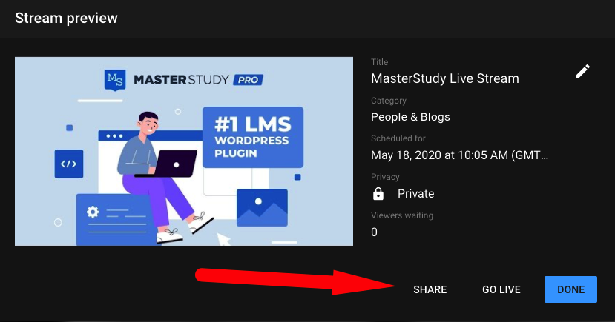Image resolution: width=615 pixels, height=322 pixels.
Task: Click the MS shield logo in thumbnail
Action: coord(115,78)
